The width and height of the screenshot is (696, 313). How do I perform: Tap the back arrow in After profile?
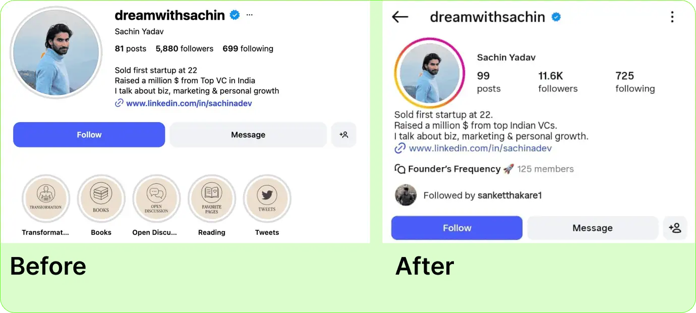[400, 17]
